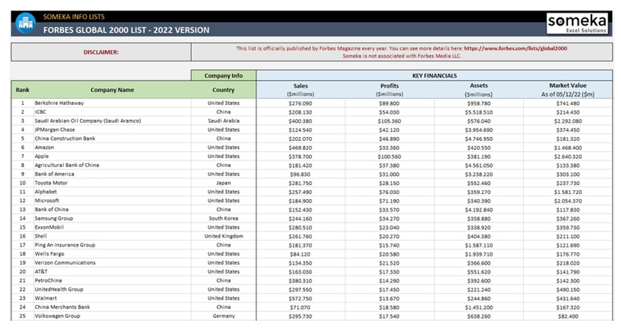
Task: Select the Volkswagen Group cell
Action: click(112, 316)
